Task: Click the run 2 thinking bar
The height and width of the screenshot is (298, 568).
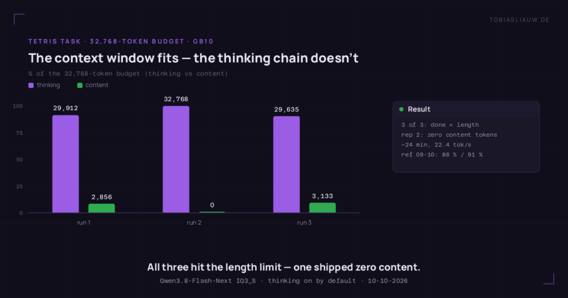Action: (x=176, y=159)
